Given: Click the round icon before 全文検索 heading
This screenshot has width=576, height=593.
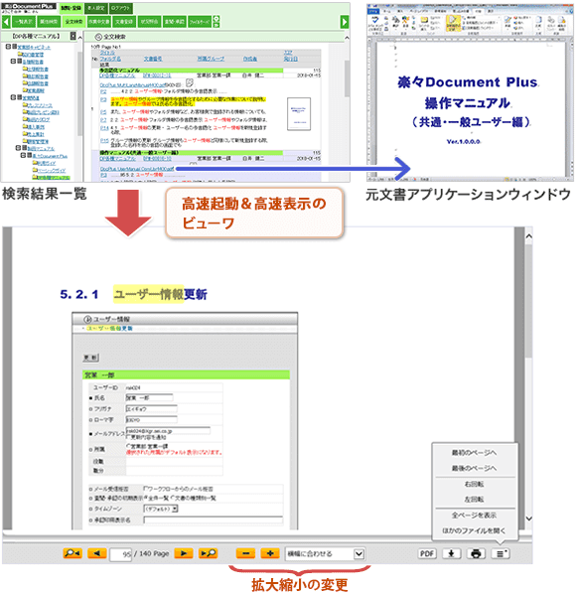Looking at the screenshot, I should click(98, 37).
